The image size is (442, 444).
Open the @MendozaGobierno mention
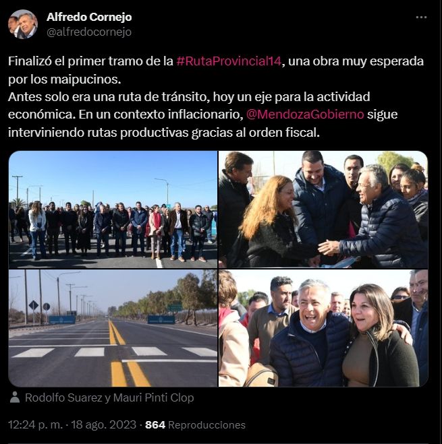[x=305, y=115]
